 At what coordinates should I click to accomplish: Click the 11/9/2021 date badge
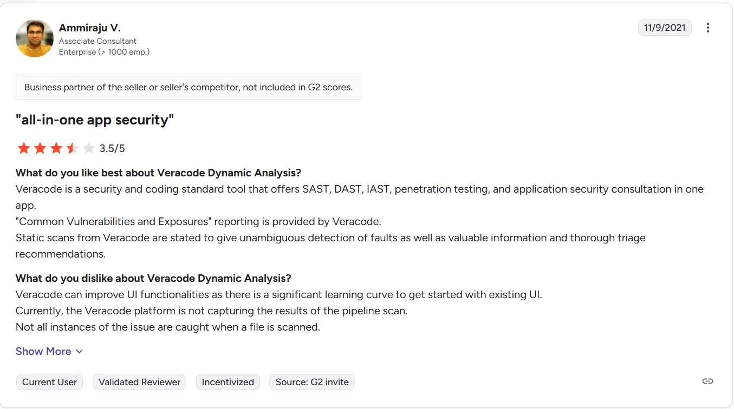665,28
